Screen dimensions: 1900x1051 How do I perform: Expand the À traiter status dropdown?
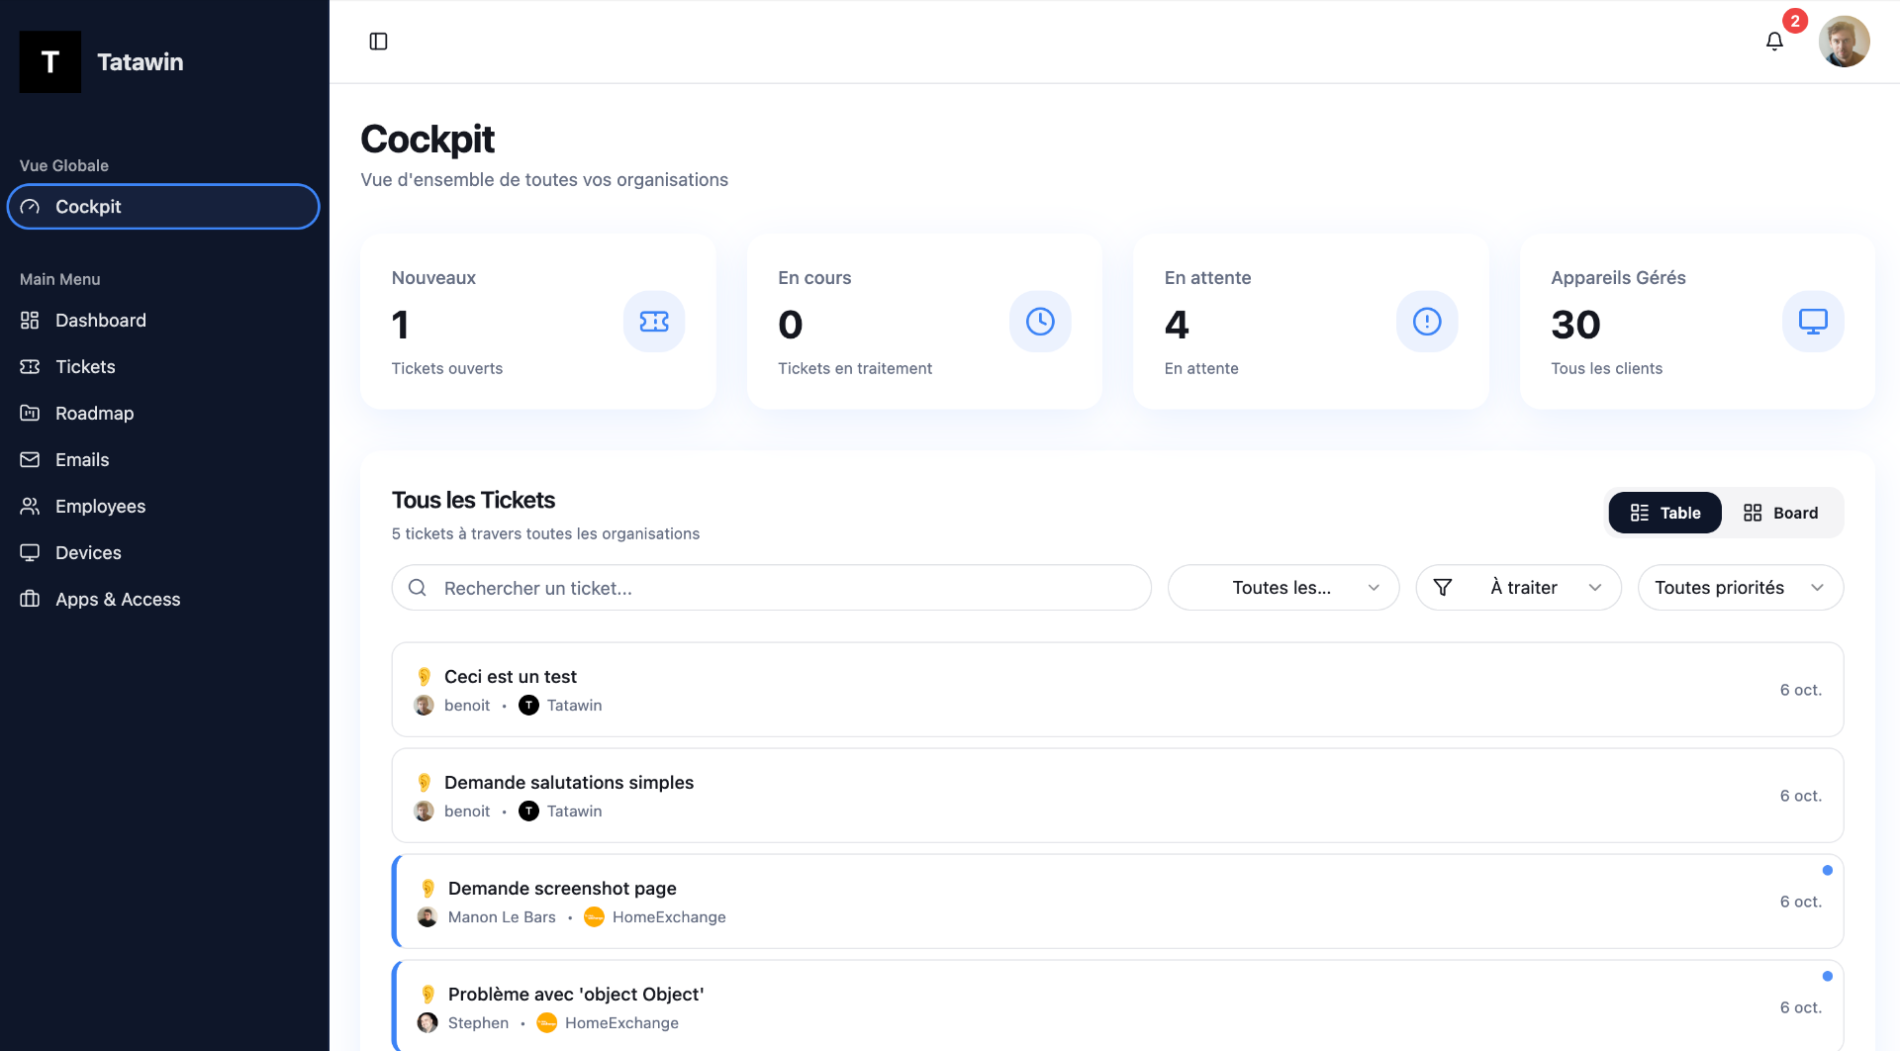click(x=1519, y=588)
